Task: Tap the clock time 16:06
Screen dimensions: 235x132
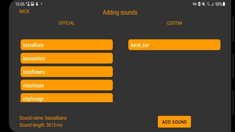Action: 20,4
